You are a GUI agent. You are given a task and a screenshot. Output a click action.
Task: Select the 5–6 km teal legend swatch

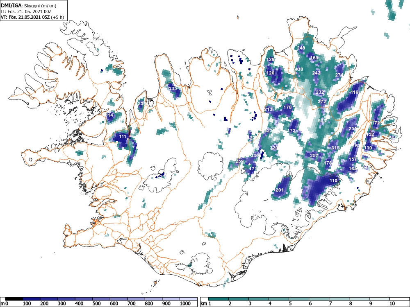click(299, 299)
